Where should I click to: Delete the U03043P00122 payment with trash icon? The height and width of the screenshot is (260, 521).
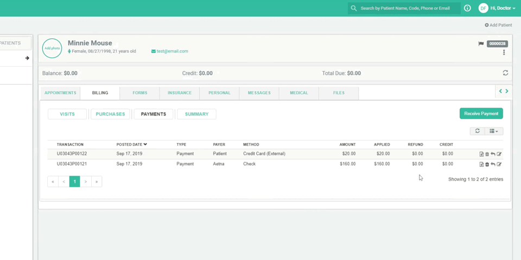tap(487, 154)
